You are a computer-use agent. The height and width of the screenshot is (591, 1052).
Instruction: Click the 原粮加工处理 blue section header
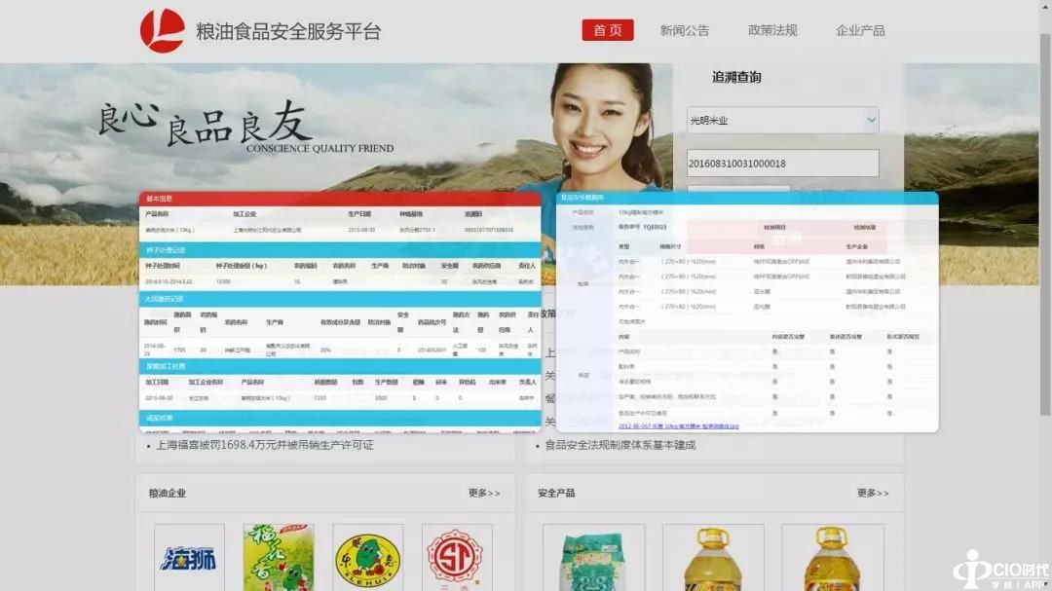click(340, 366)
